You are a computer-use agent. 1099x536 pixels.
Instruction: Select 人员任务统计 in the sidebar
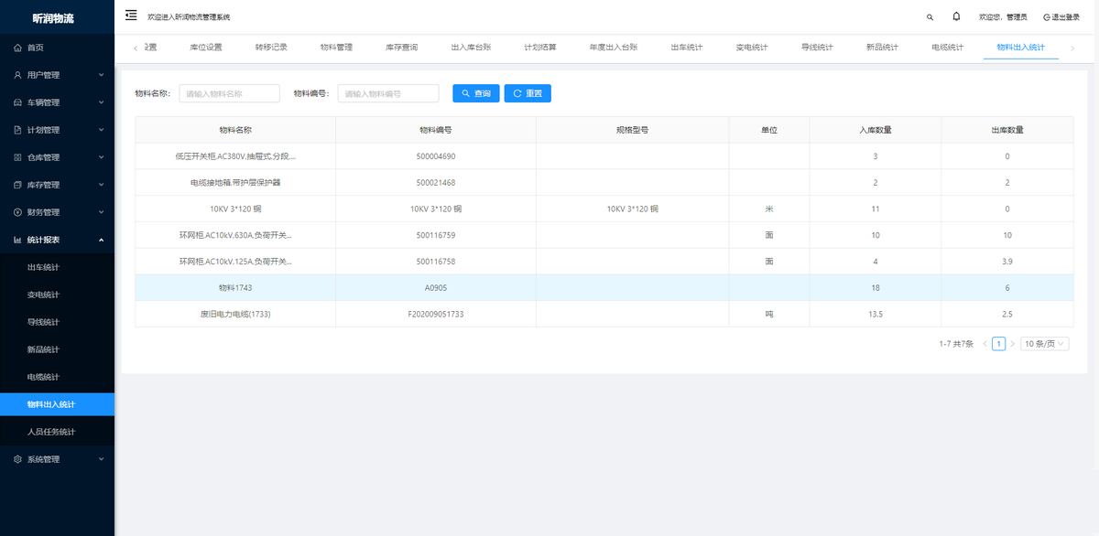[x=51, y=432]
